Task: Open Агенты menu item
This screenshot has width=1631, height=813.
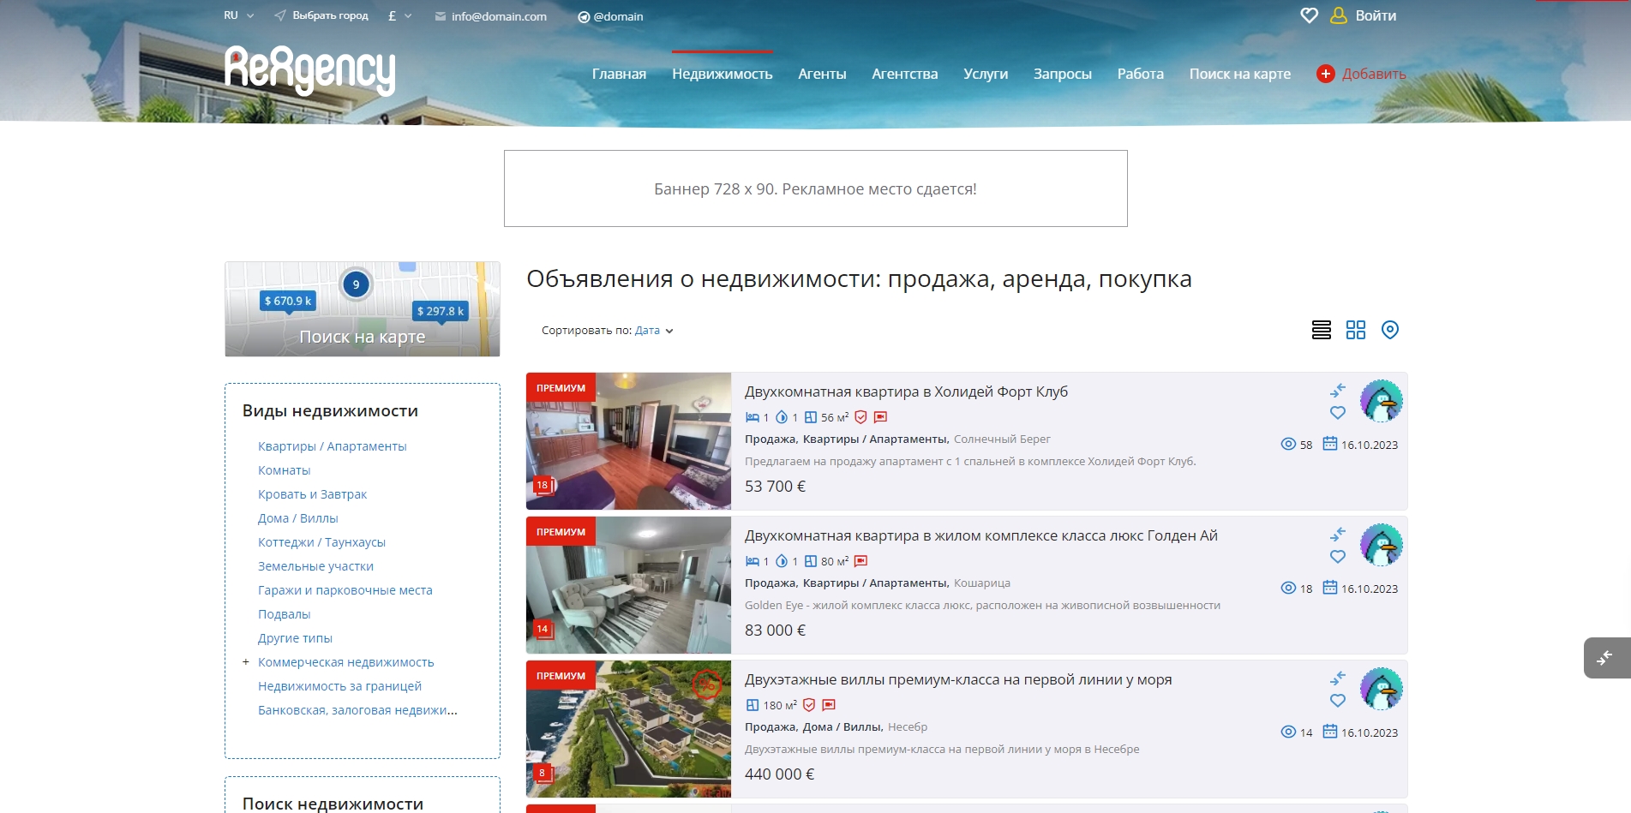Action: (821, 74)
